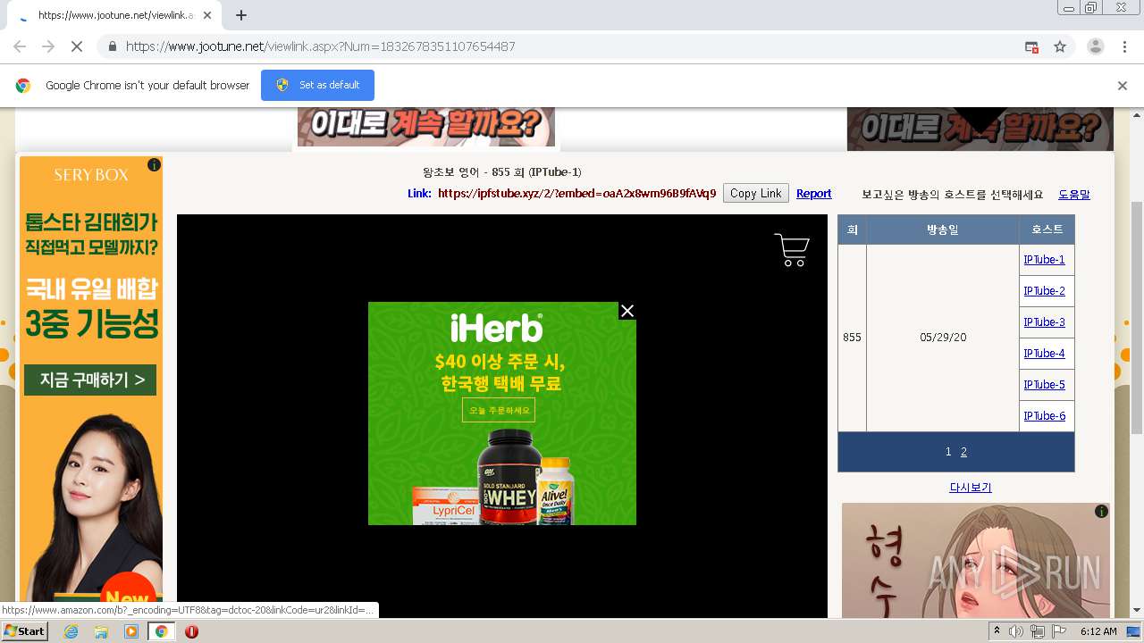The width and height of the screenshot is (1144, 643).
Task: Select host IPTube-1
Action: point(1044,260)
